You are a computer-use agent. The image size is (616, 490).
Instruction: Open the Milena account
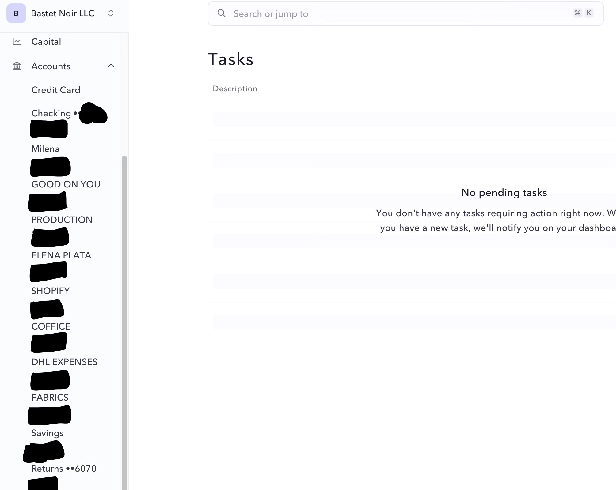click(x=45, y=149)
